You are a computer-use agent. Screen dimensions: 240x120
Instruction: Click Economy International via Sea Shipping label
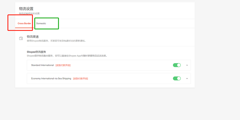51,78
